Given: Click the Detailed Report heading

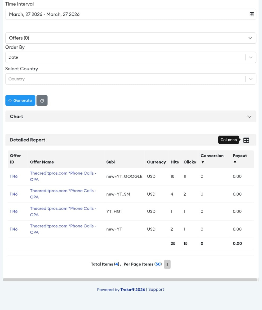Looking at the screenshot, I should click(x=28, y=140).
